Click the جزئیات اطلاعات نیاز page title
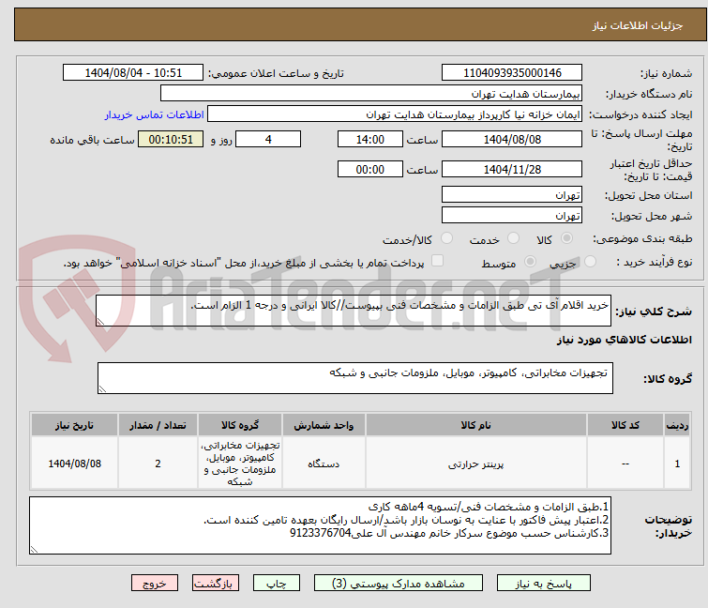Image resolution: width=708 pixels, height=608 pixels. pos(638,25)
